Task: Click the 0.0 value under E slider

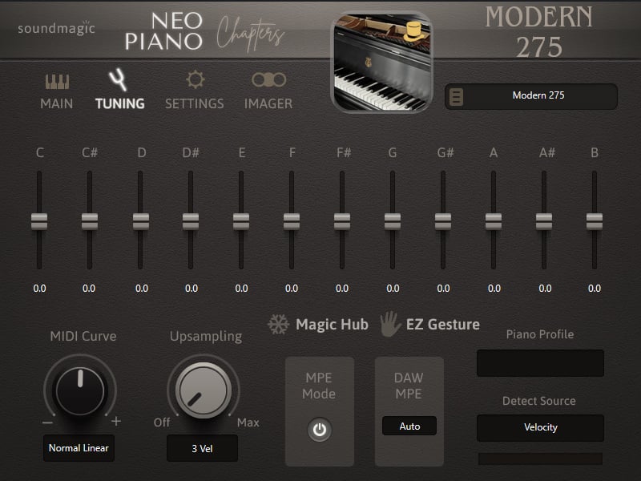Action: [x=242, y=289]
